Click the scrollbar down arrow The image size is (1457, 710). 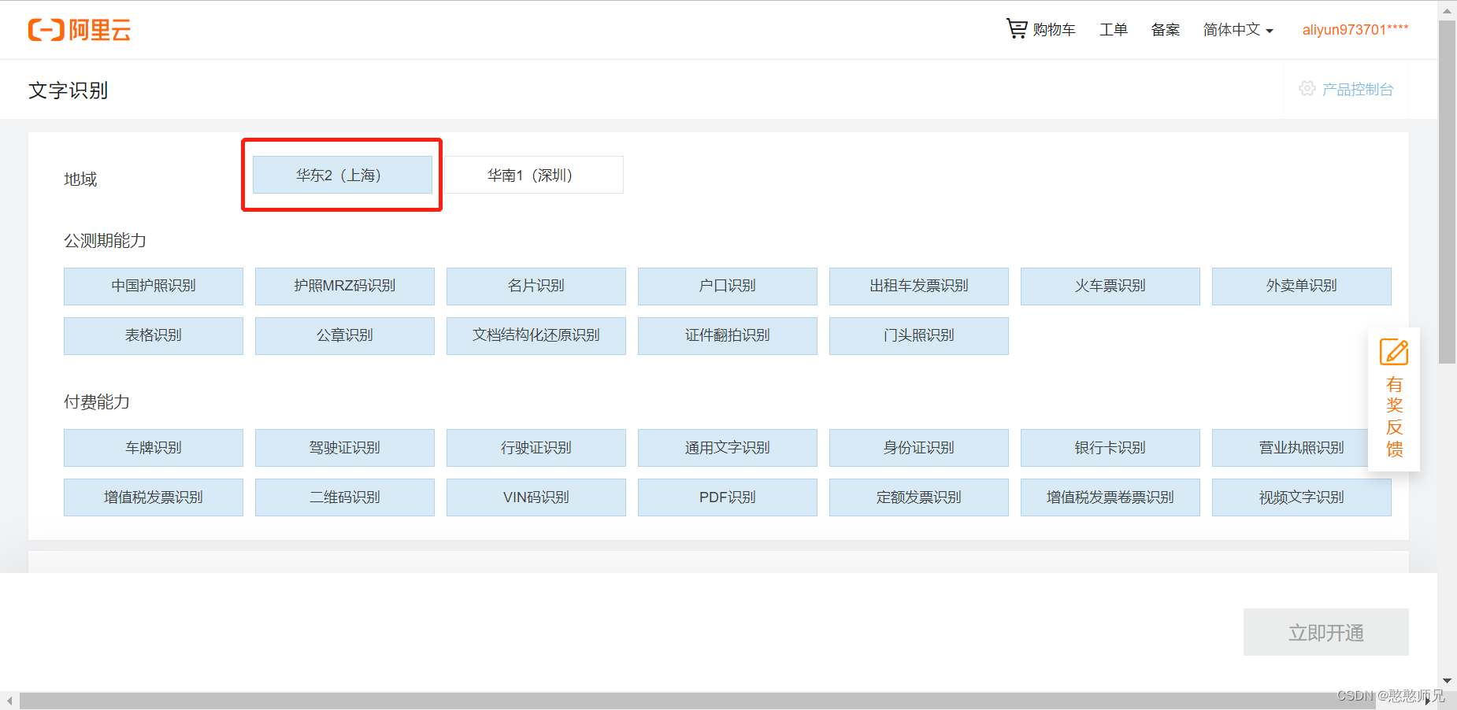(1447, 681)
